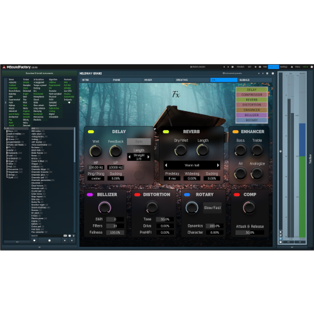
Task: Toggle Delay Sync button
Action: pyautogui.click(x=139, y=141)
